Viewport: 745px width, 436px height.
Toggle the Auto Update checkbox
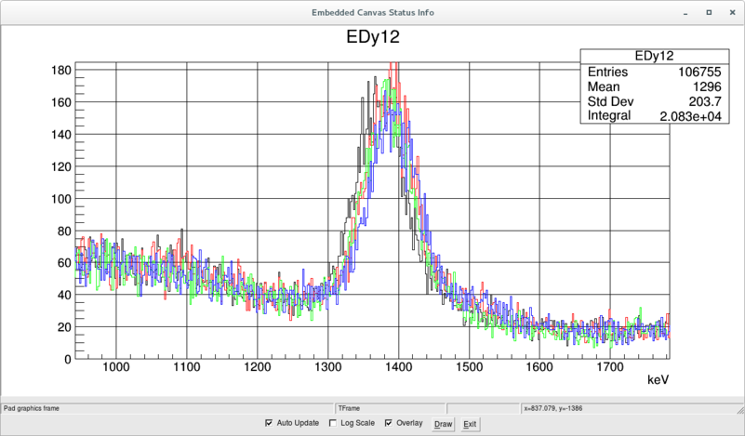[270, 424]
